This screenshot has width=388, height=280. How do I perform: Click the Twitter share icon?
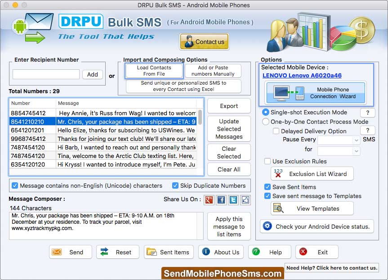click(x=233, y=200)
